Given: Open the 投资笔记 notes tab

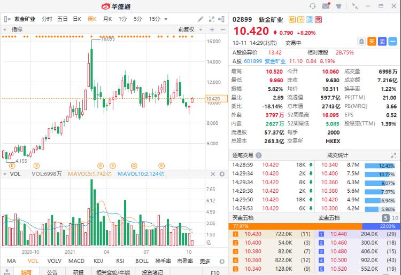Looking at the screenshot, I should coord(152,272).
